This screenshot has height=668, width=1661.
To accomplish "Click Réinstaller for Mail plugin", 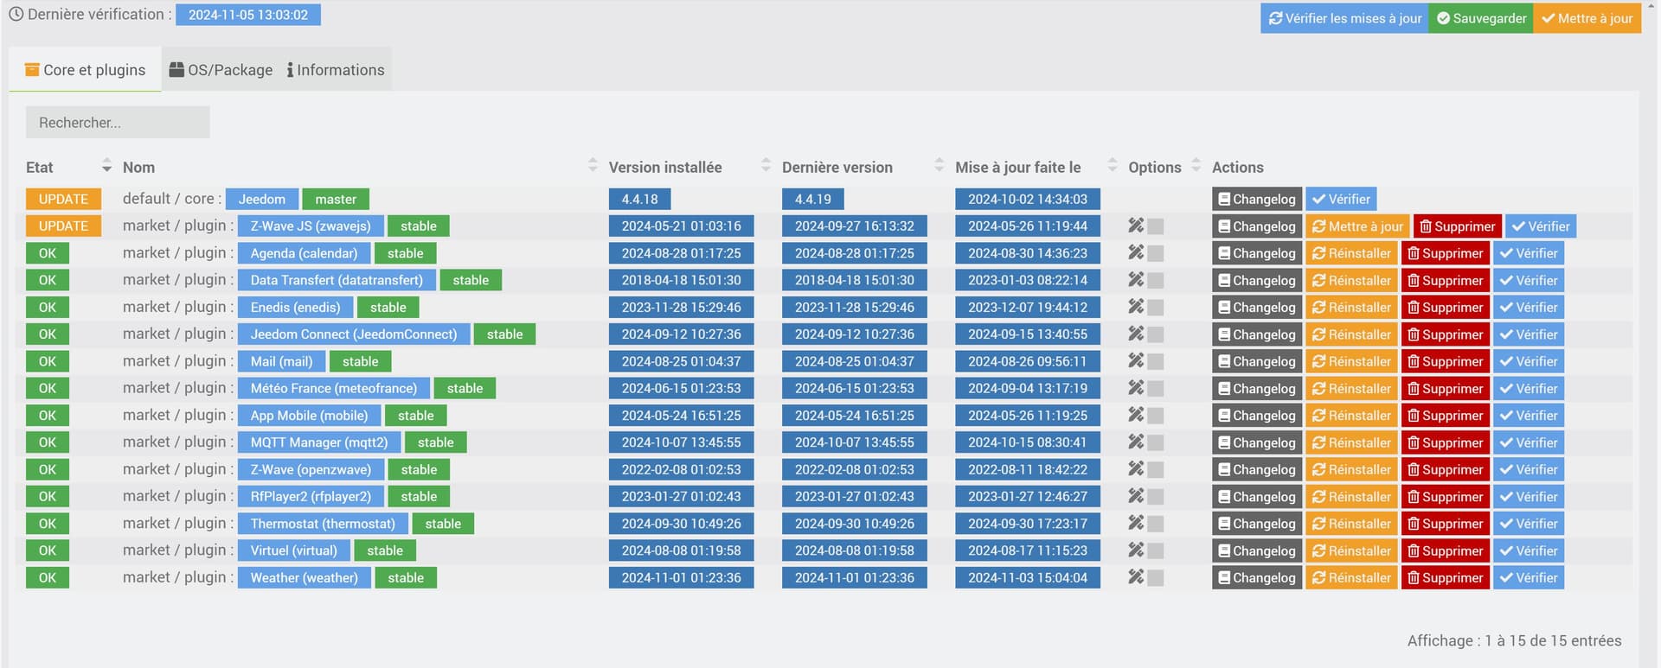I will 1351,361.
